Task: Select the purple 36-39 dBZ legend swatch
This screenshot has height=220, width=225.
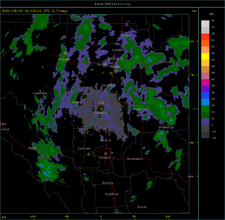Action: 205,89
